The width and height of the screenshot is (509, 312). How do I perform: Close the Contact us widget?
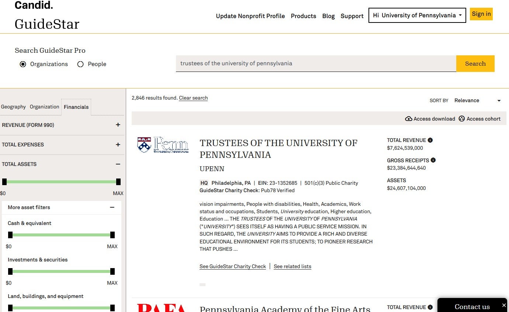point(504,305)
